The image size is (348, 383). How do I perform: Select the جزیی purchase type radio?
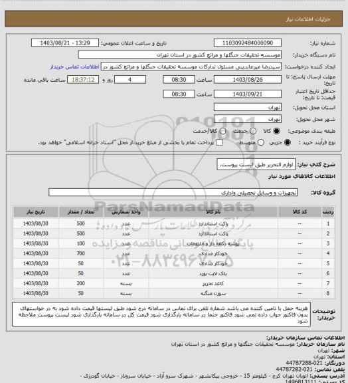point(288,142)
